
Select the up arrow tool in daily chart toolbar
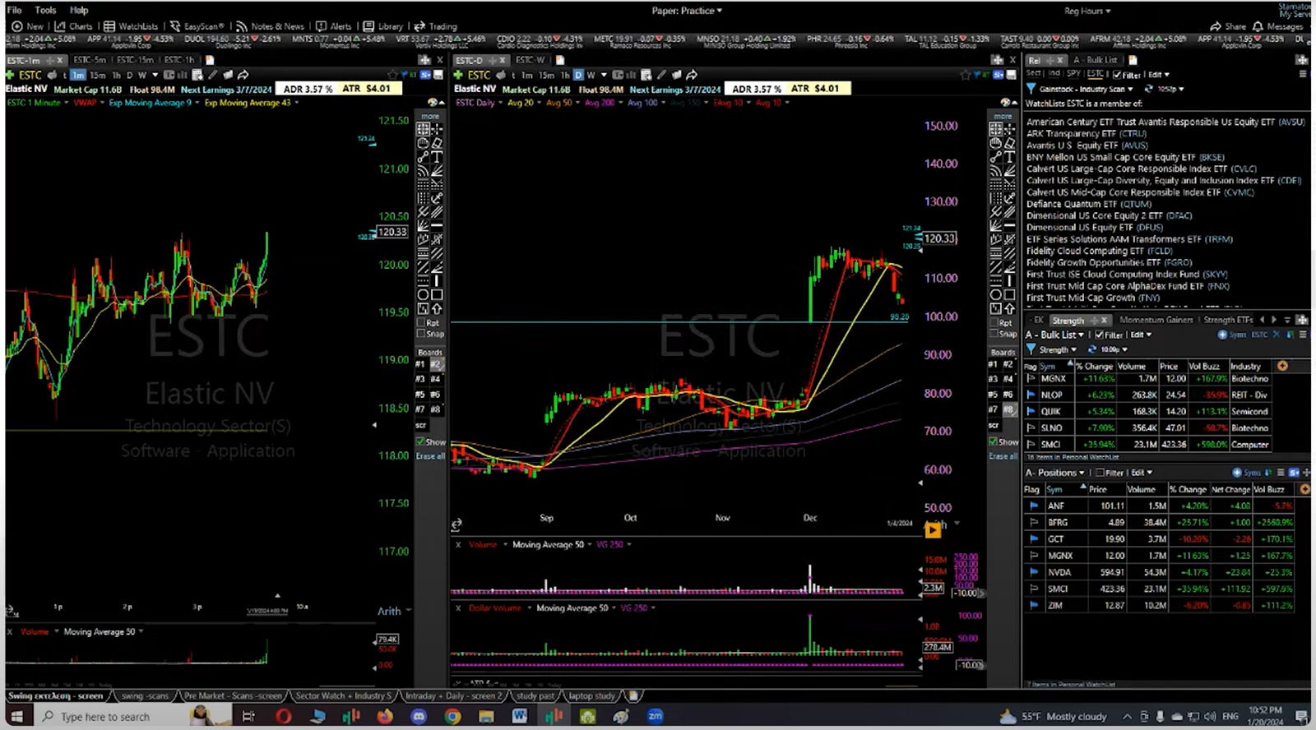1009,309
